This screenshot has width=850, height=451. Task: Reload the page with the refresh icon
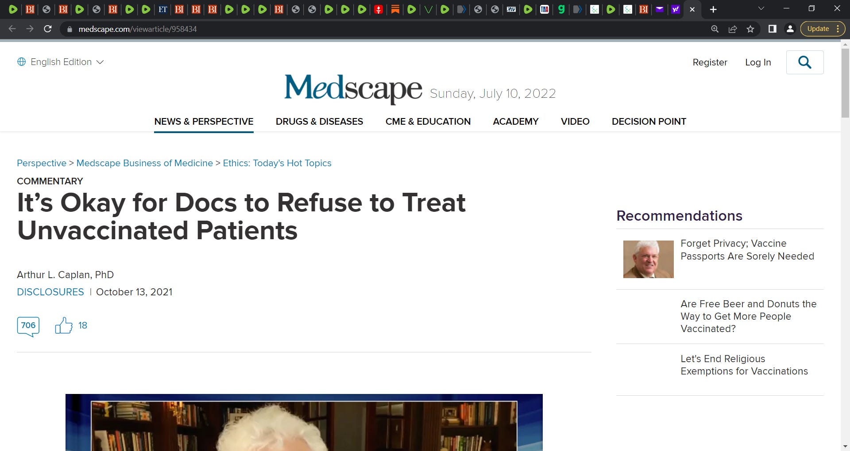tap(48, 29)
